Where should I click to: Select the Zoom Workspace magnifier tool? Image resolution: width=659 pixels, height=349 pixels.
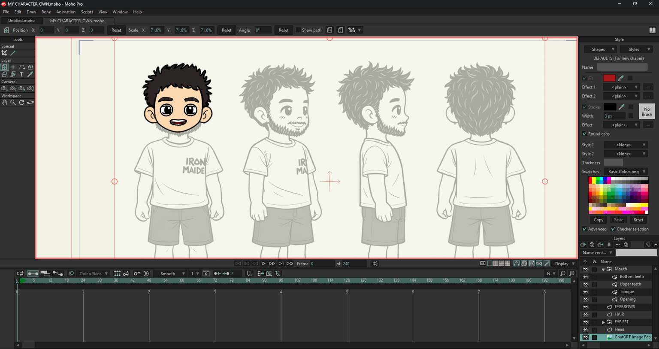point(13,103)
